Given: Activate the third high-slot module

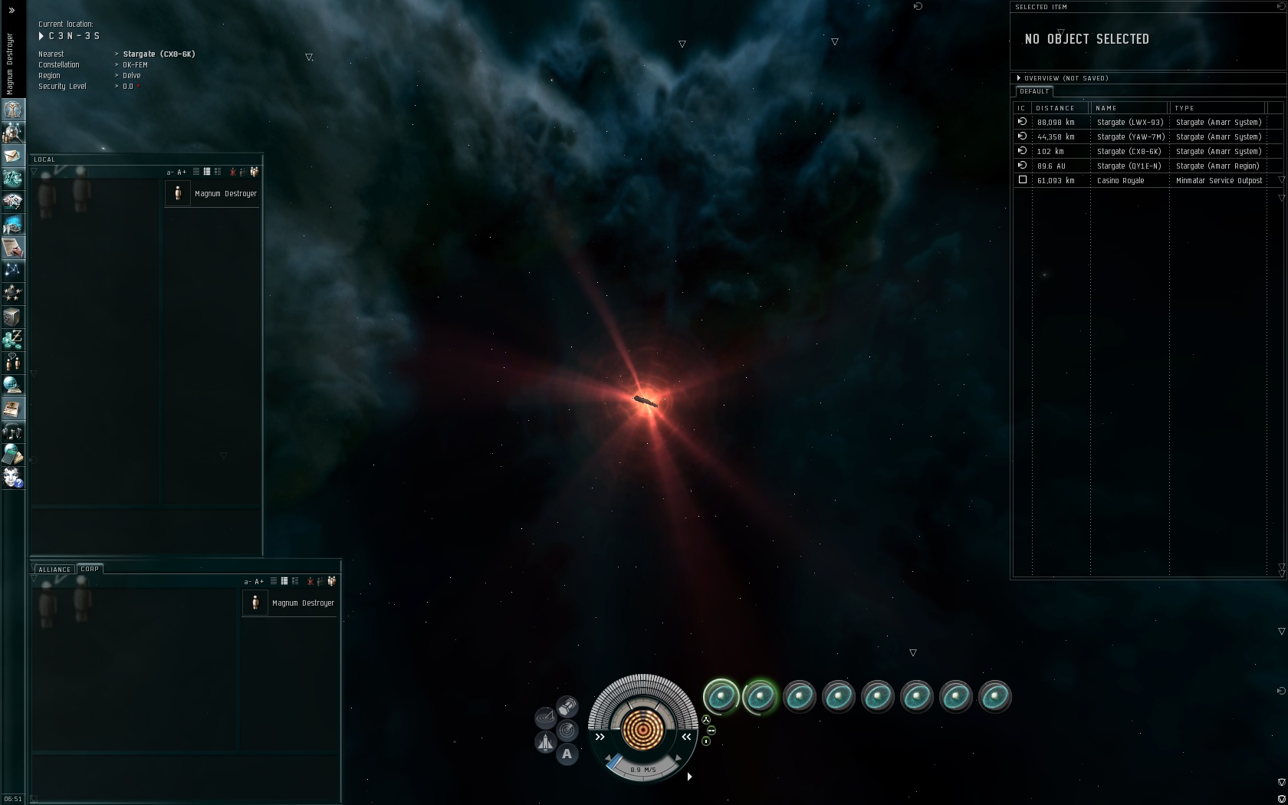Looking at the screenshot, I should tap(800, 697).
